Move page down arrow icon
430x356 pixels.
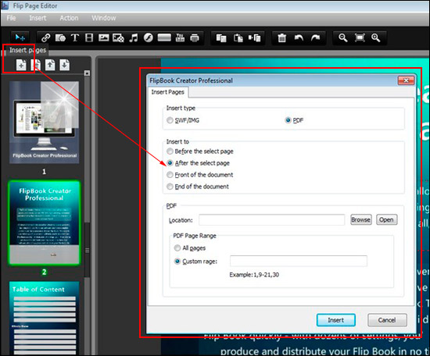click(64, 65)
